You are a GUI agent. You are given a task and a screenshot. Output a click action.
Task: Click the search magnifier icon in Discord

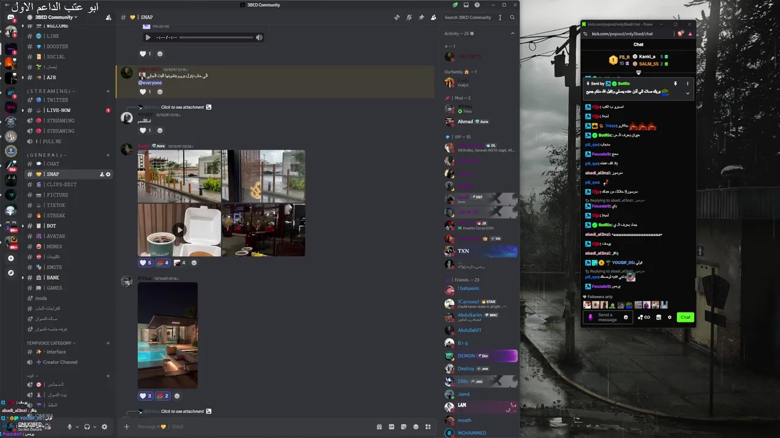tap(512, 18)
